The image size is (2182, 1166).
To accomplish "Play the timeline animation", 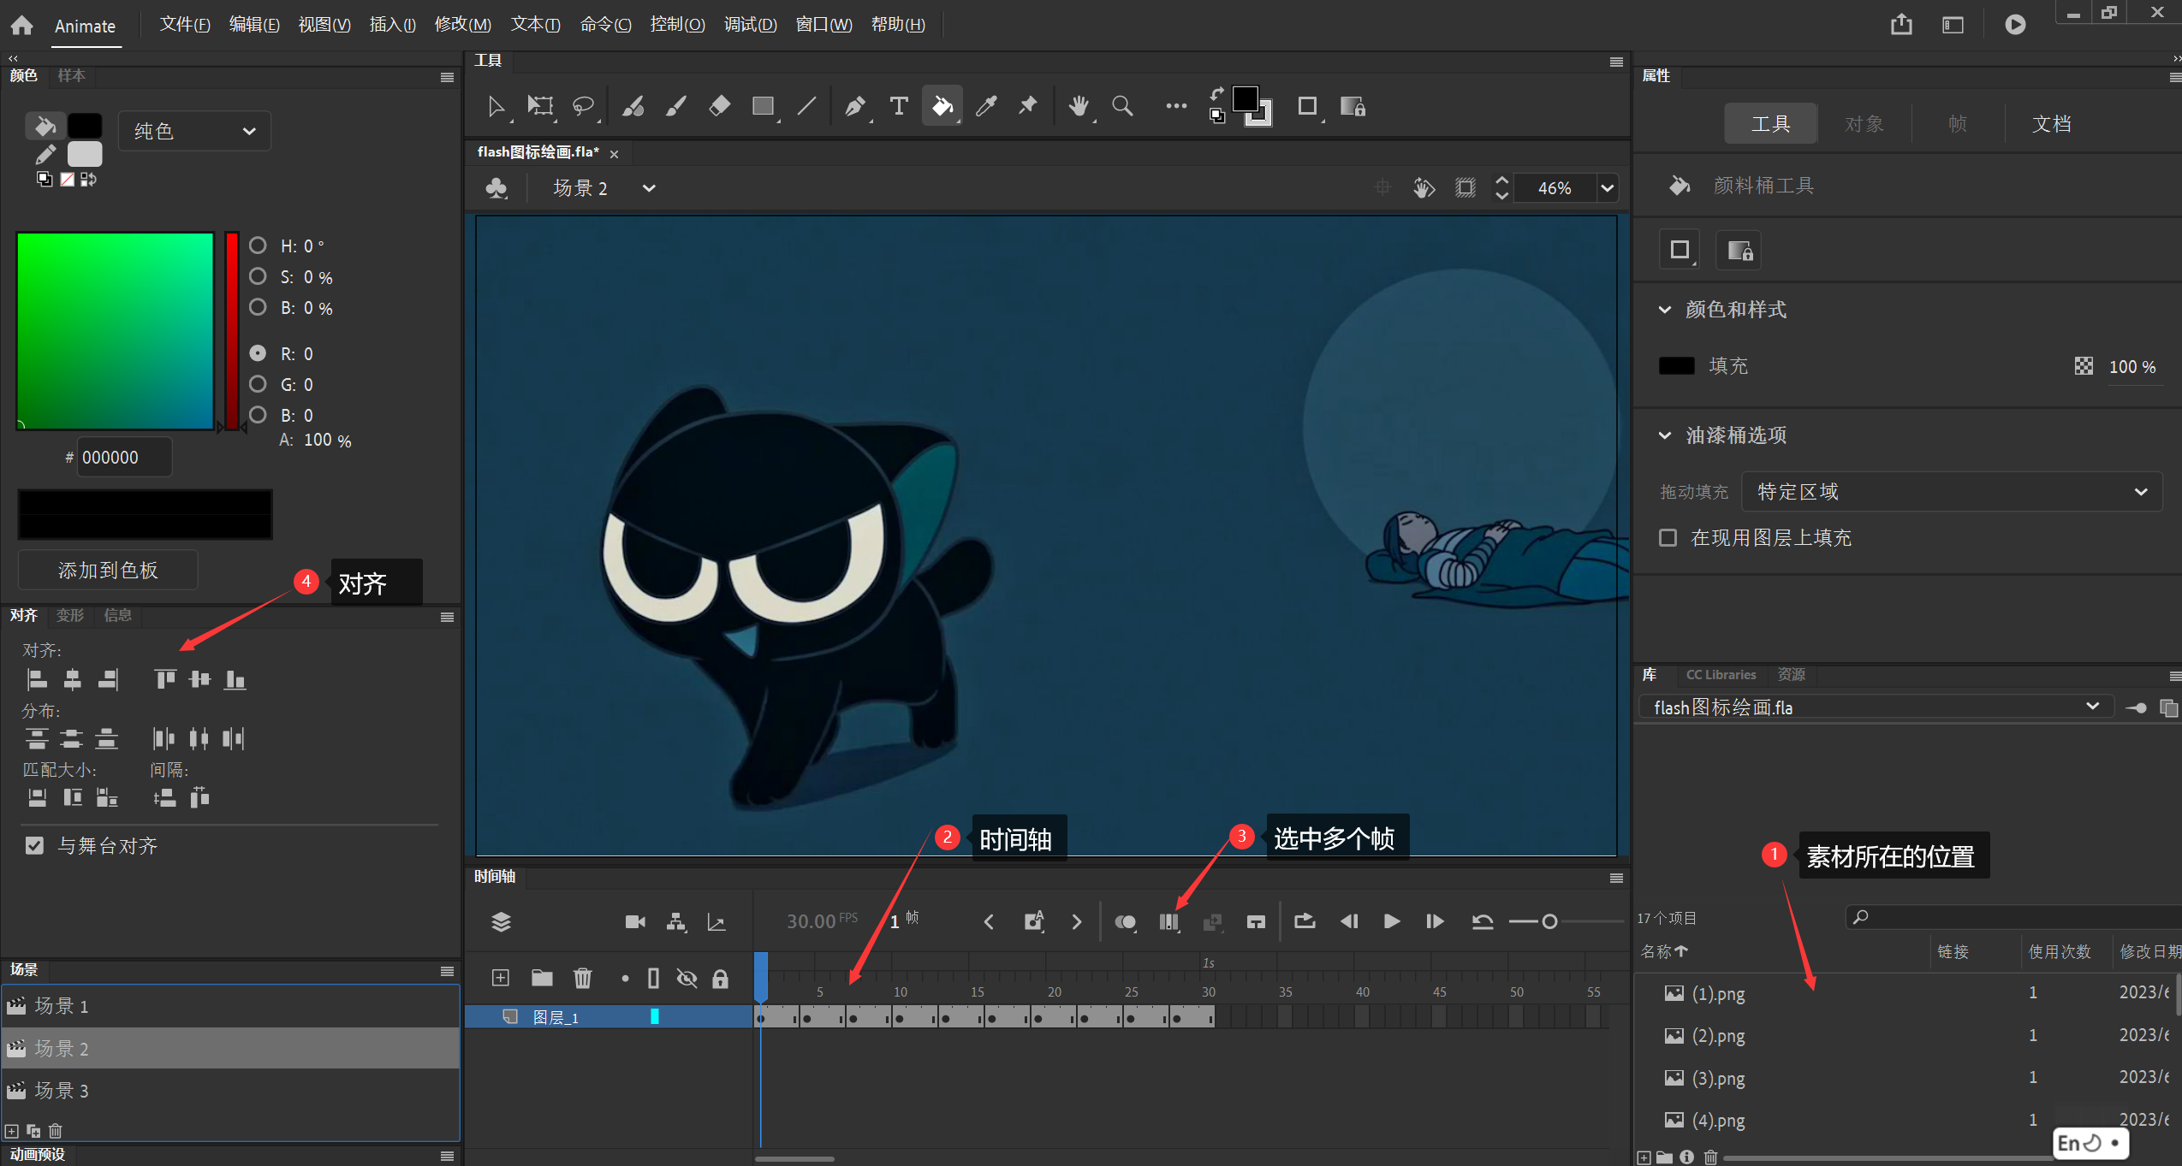I will click(1391, 921).
